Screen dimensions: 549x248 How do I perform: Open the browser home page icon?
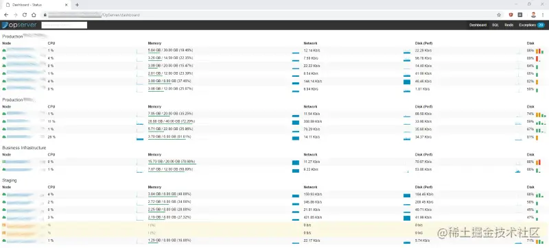[x=34, y=15]
